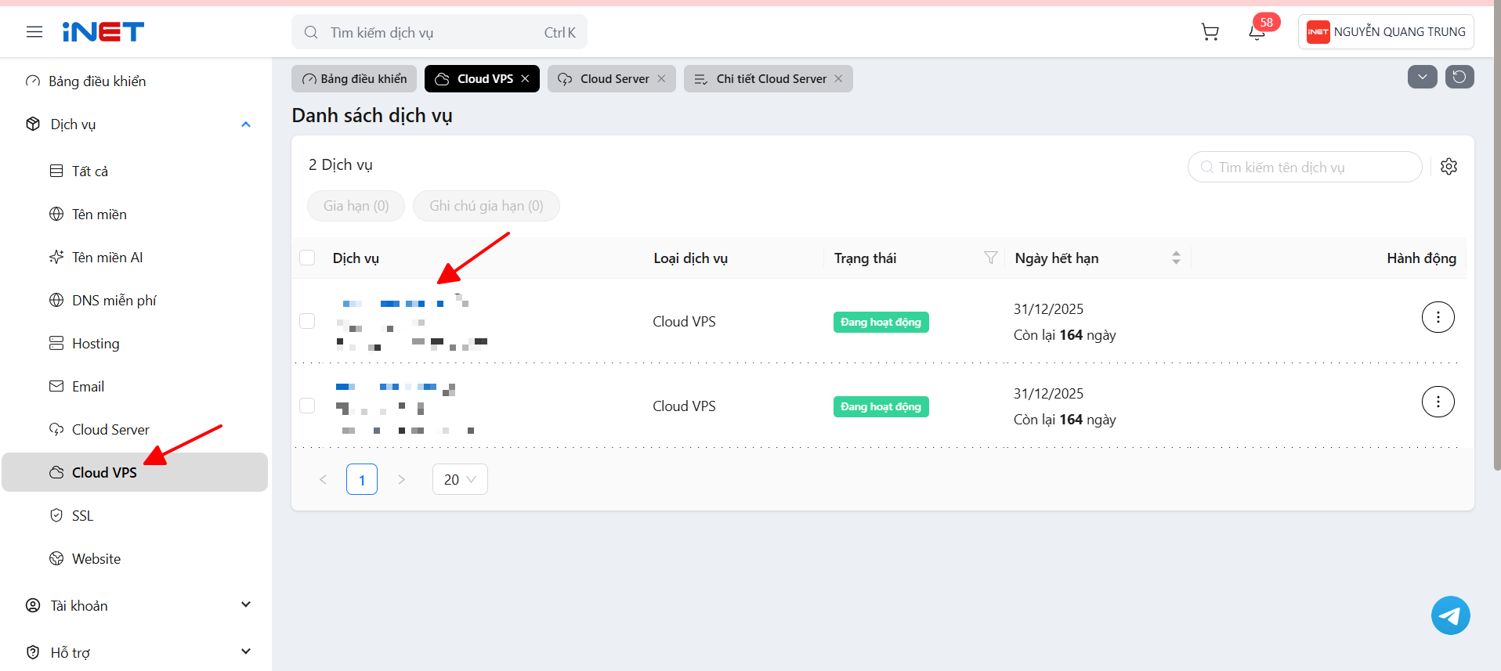Open the NGUYỄN QUANG TRUNG account menu

(x=1386, y=32)
